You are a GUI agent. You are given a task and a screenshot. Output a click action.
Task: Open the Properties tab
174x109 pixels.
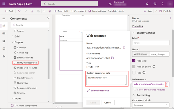137,26
